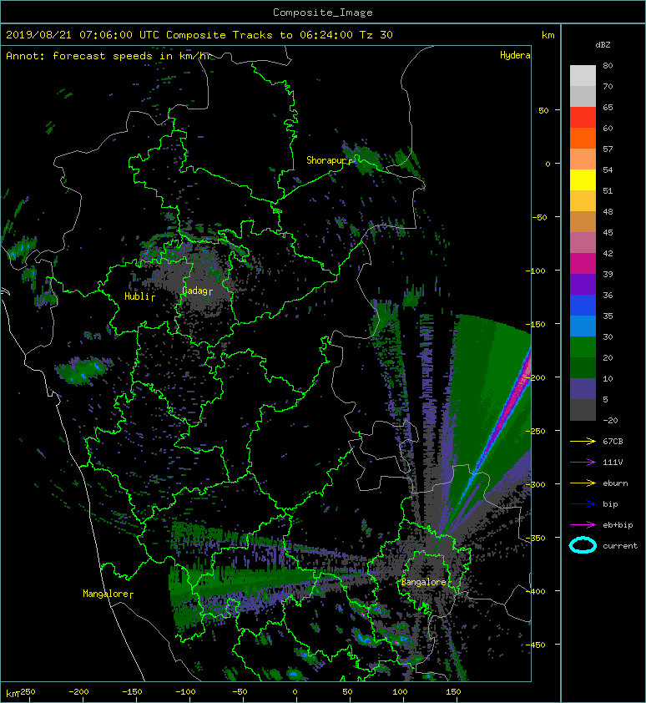646x703 pixels.
Task: Click the 60 dBZ orange swatch
Action: pyautogui.click(x=583, y=139)
